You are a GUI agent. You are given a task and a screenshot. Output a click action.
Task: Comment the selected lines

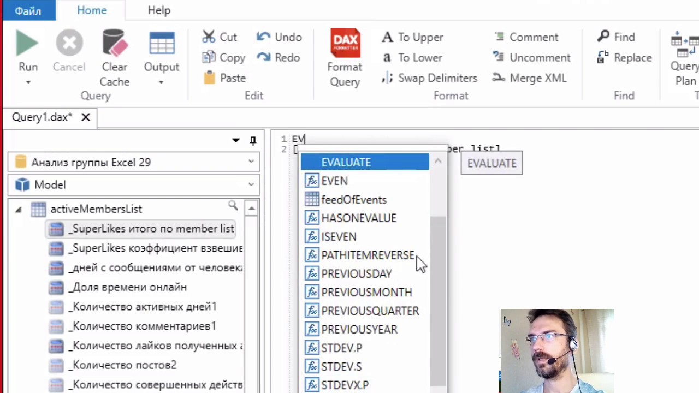[x=526, y=37]
